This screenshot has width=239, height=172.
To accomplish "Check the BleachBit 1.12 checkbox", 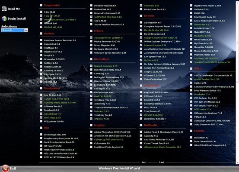I will (x=191, y=138).
